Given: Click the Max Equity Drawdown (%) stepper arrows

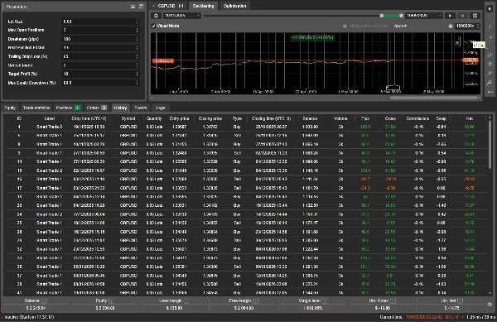Looking at the screenshot, I should point(137,83).
